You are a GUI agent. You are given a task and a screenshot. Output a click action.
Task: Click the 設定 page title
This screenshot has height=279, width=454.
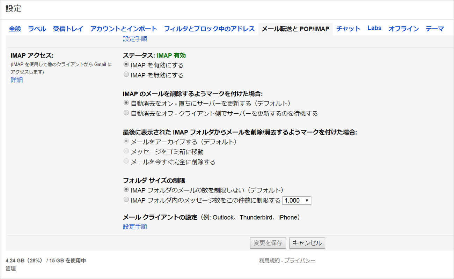[14, 9]
